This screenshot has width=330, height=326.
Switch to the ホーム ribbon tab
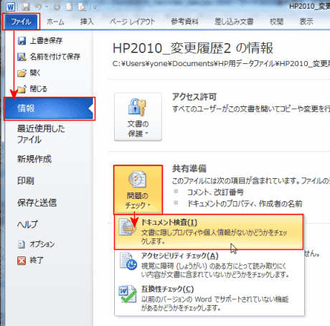click(x=55, y=22)
